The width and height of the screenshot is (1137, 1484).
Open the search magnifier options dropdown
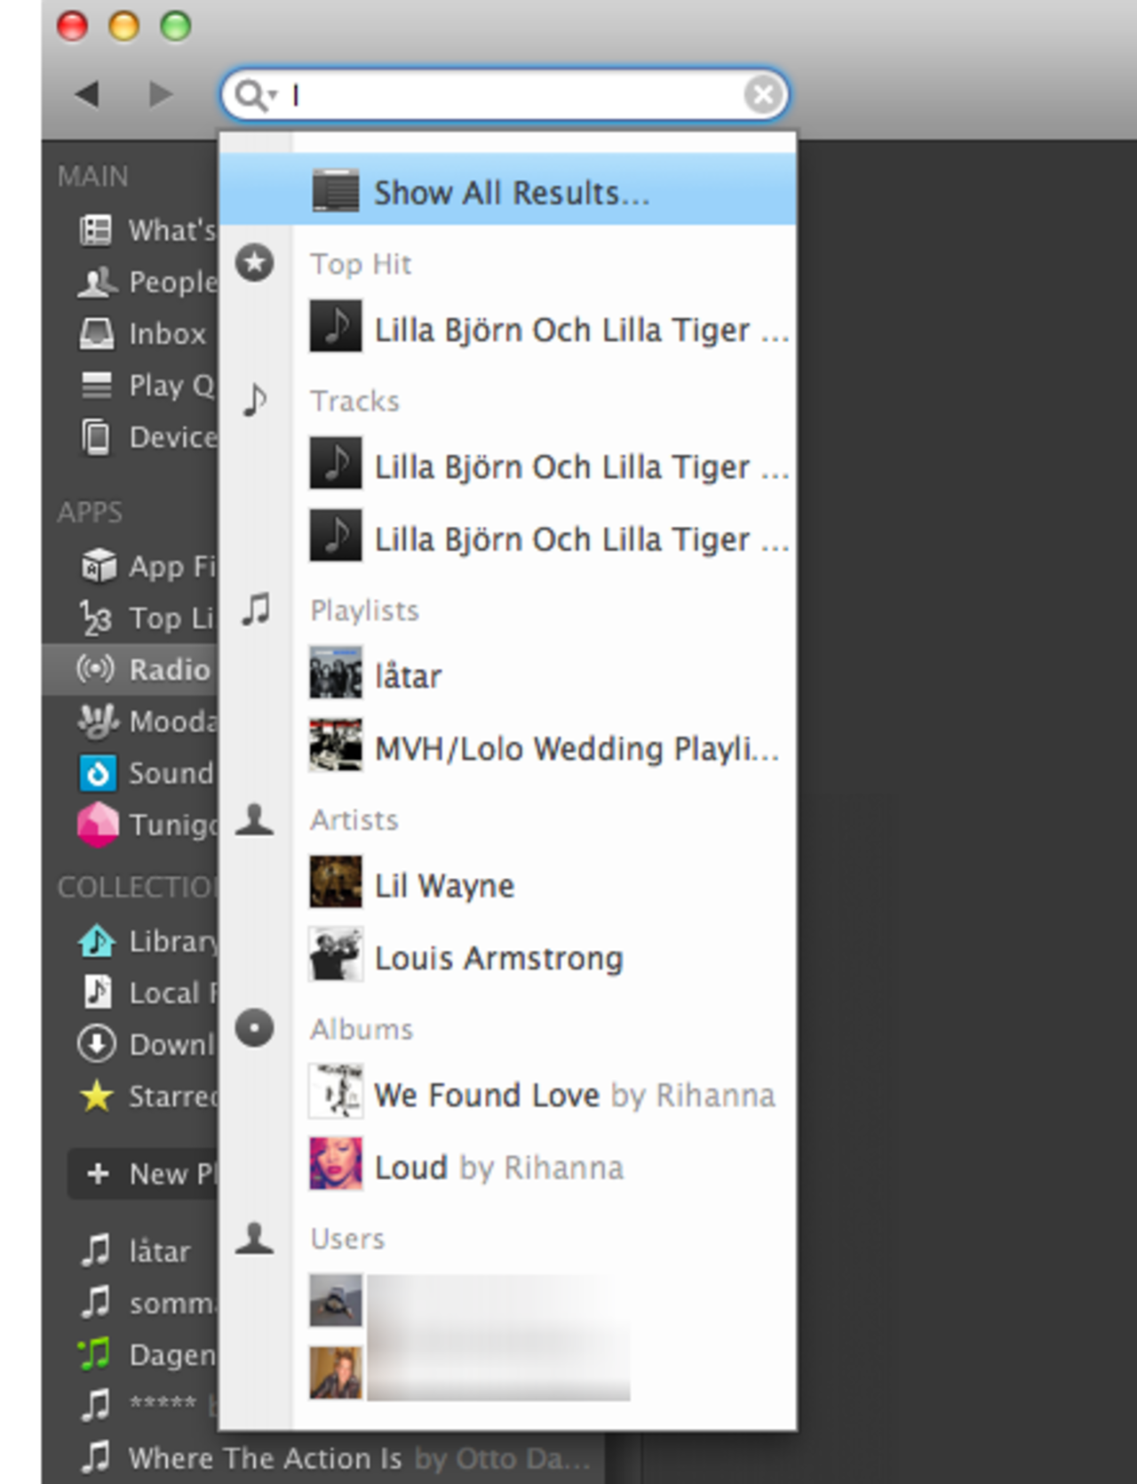pos(257,95)
